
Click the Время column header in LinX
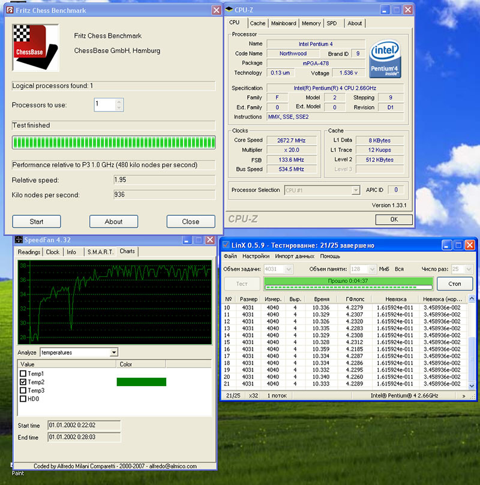point(321,299)
